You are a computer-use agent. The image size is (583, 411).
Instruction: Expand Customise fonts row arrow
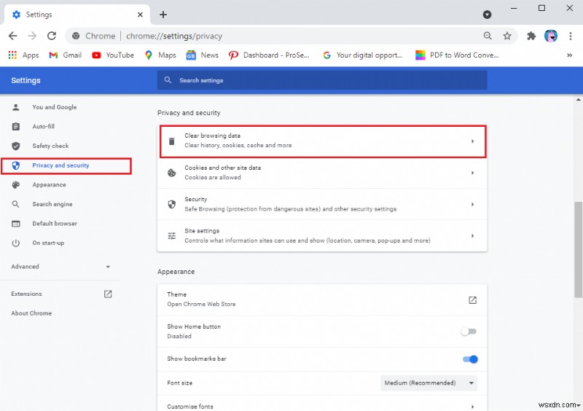472,406
